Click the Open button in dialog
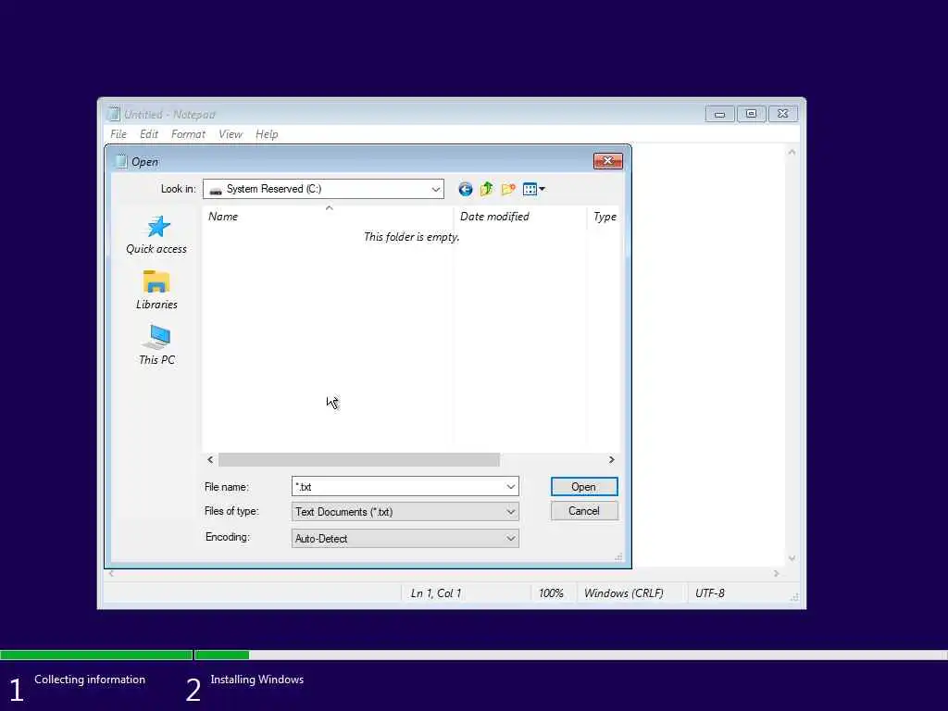This screenshot has width=948, height=711. (584, 487)
